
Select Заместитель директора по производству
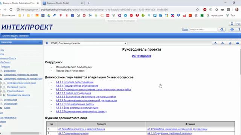[23, 79]
